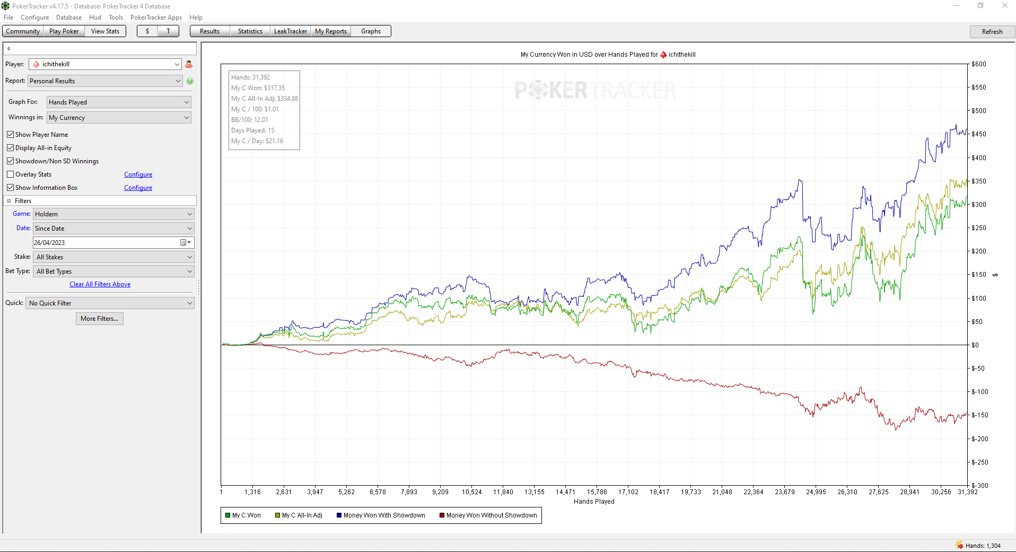Click the Refresh button
The width and height of the screenshot is (1016, 552).
click(992, 32)
